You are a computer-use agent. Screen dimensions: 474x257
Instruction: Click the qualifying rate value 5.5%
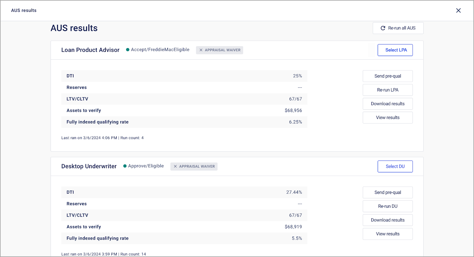297,238
